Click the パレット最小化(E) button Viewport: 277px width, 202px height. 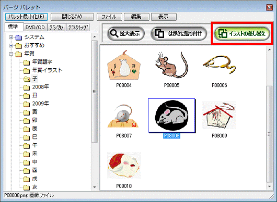pyautogui.click(x=27, y=17)
